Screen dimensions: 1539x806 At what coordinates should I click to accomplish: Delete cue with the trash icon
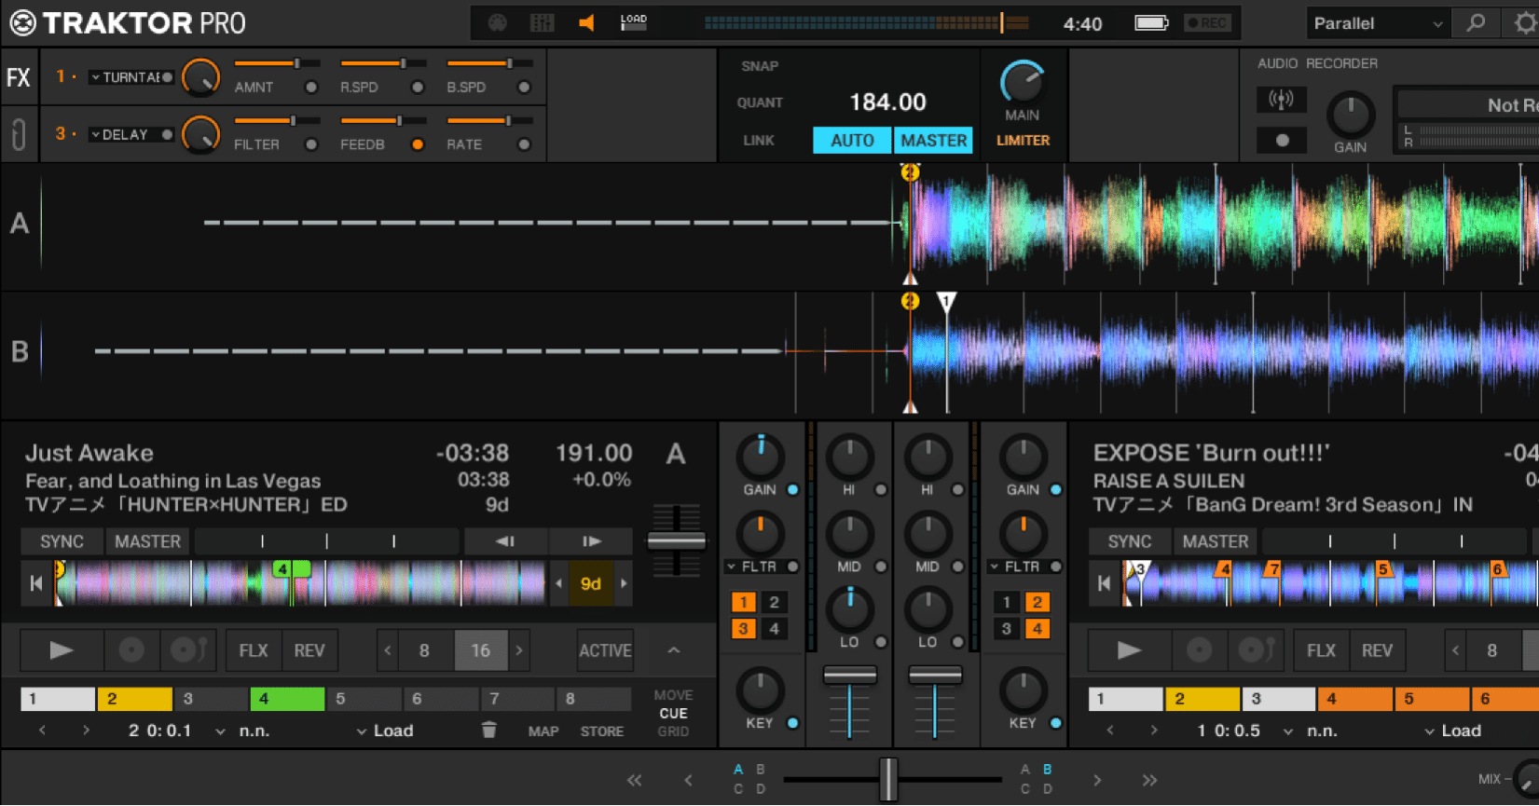click(488, 731)
